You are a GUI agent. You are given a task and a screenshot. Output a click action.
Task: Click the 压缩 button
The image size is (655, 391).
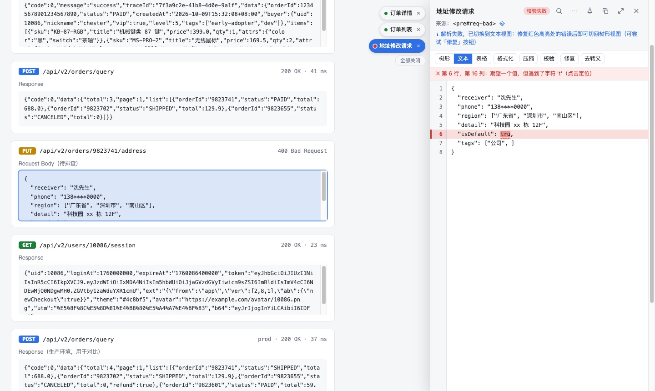point(529,59)
